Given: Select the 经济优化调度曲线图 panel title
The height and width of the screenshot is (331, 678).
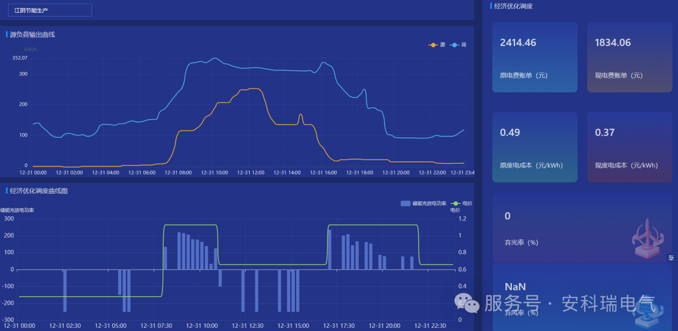Looking at the screenshot, I should [38, 191].
